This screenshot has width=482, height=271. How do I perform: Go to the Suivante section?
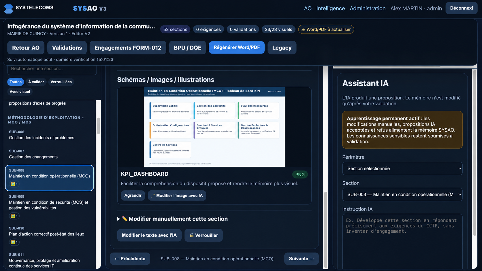(x=301, y=259)
